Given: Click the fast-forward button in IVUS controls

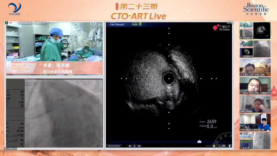Looking at the screenshot, I should (x=139, y=146).
